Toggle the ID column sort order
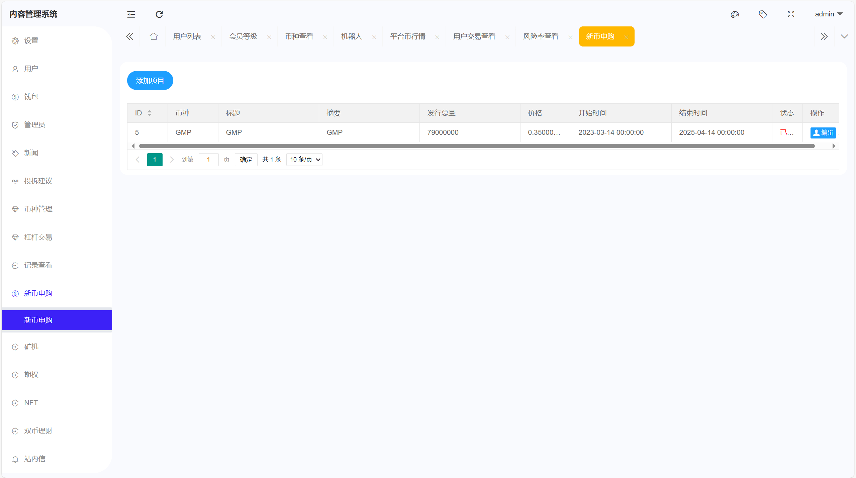Screen dimensions: 856x478 pos(150,113)
